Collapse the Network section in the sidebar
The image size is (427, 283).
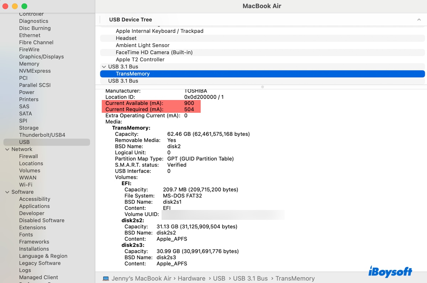pos(7,149)
